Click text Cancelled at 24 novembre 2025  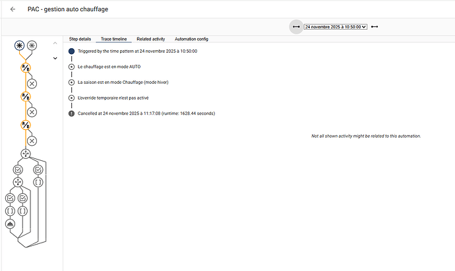(x=146, y=113)
